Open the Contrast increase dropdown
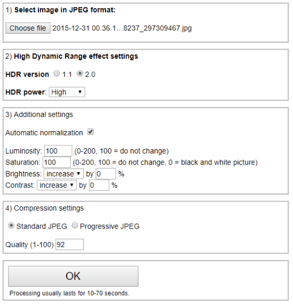The image size is (293, 307). click(x=57, y=185)
